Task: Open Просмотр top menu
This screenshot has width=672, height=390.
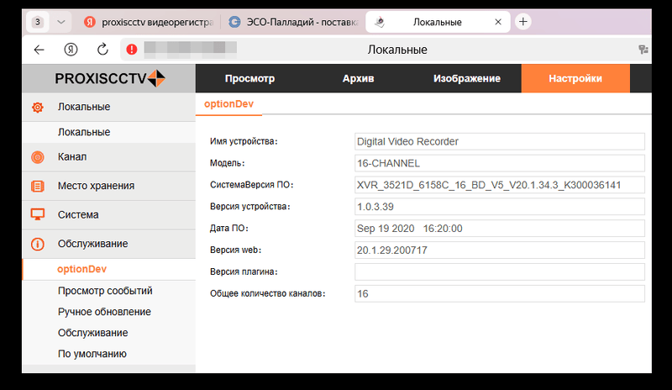Action: [x=249, y=78]
